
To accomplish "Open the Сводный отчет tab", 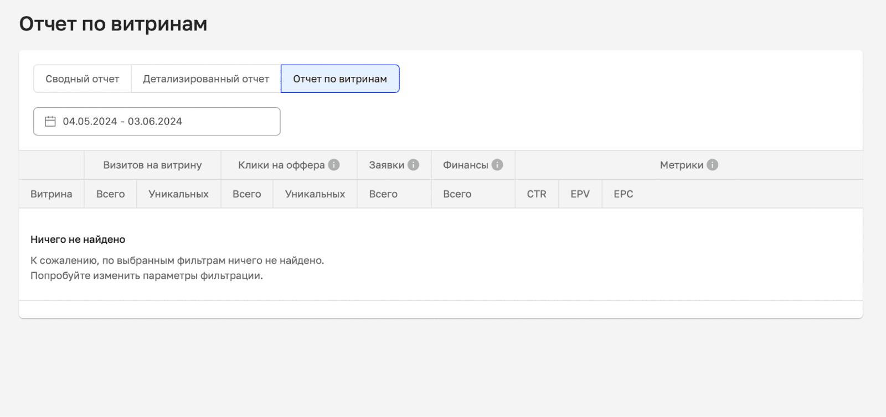I will [x=82, y=79].
